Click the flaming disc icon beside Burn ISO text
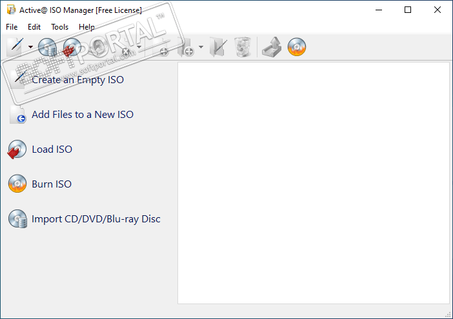Viewport: 453px width, 319px height. [17, 184]
